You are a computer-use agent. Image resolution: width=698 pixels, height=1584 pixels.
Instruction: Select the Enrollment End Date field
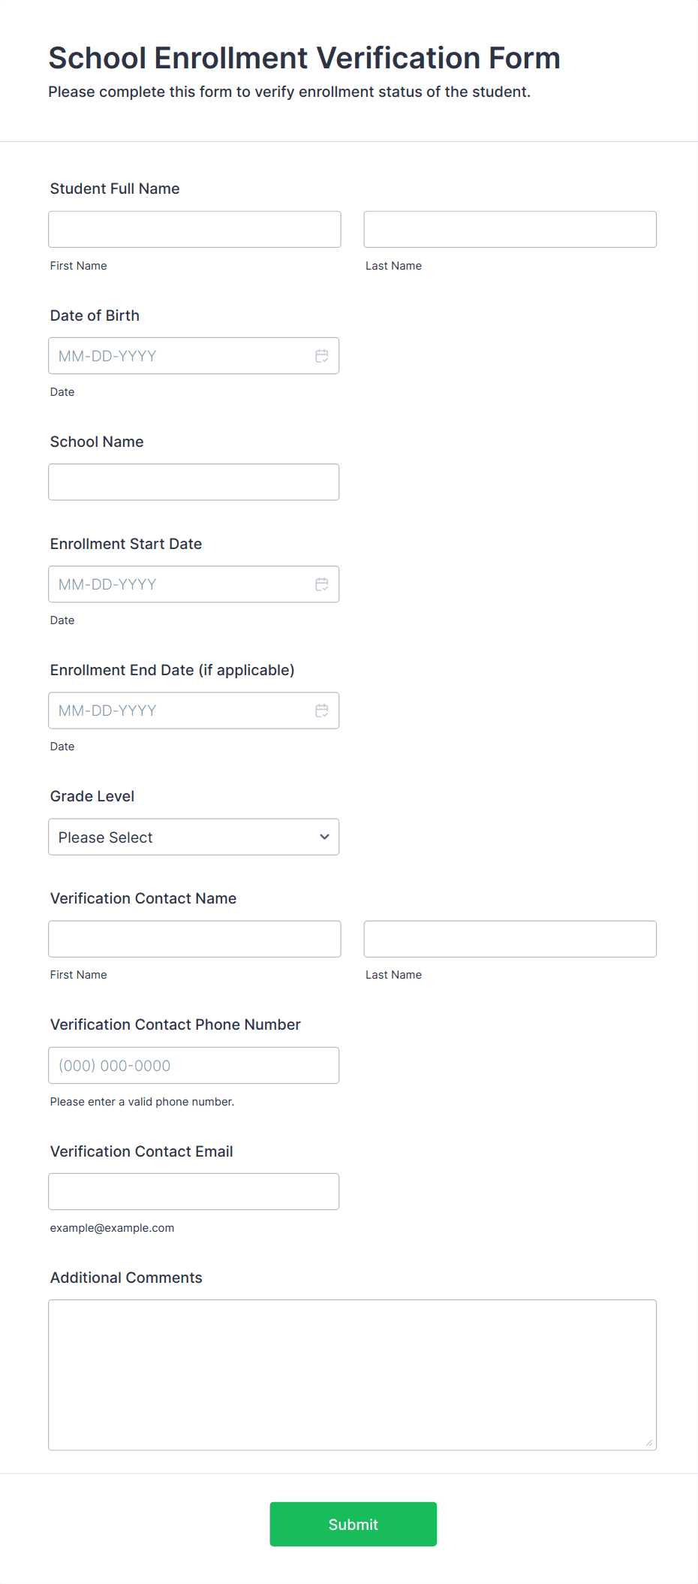194,711
